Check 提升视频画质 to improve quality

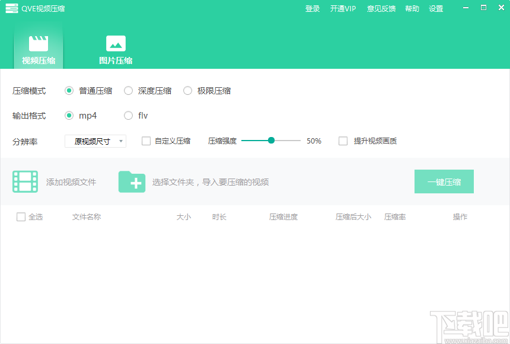pos(343,141)
